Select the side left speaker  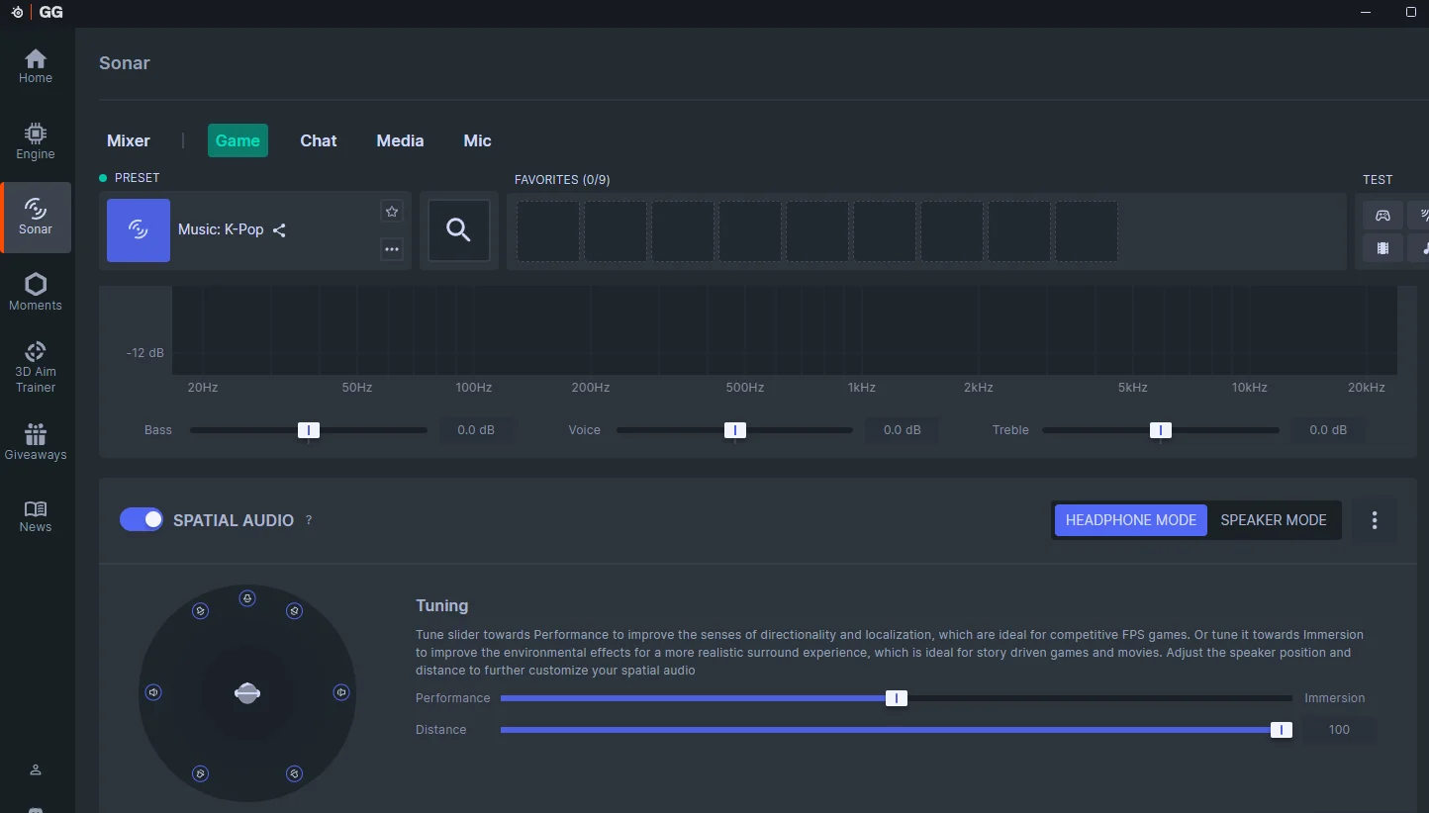click(153, 692)
